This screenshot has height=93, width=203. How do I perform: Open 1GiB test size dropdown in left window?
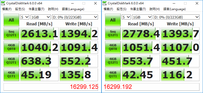pyautogui.click(x=40, y=17)
